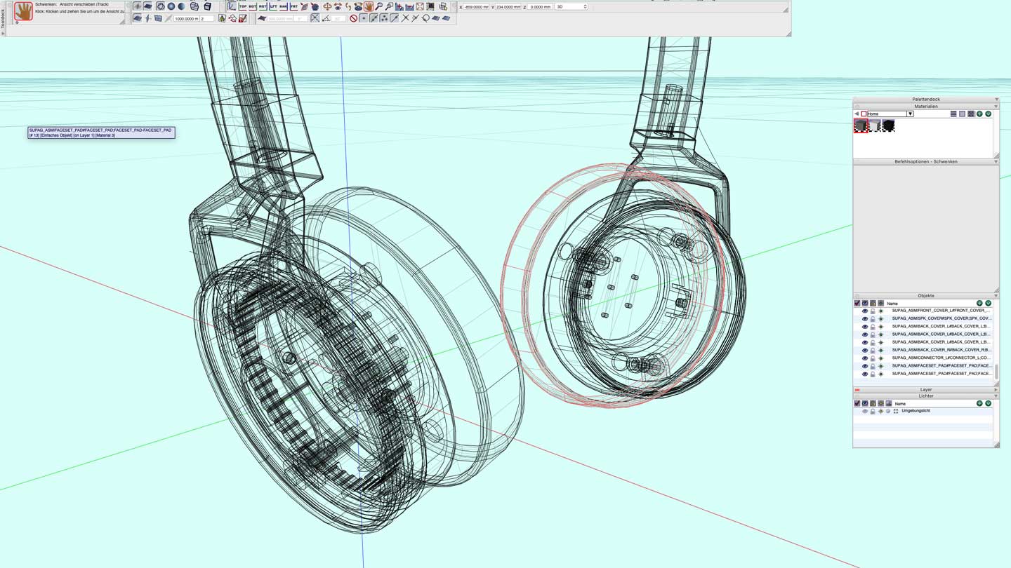Select the light gray material swatch
This screenshot has height=568, width=1011.
(875, 126)
